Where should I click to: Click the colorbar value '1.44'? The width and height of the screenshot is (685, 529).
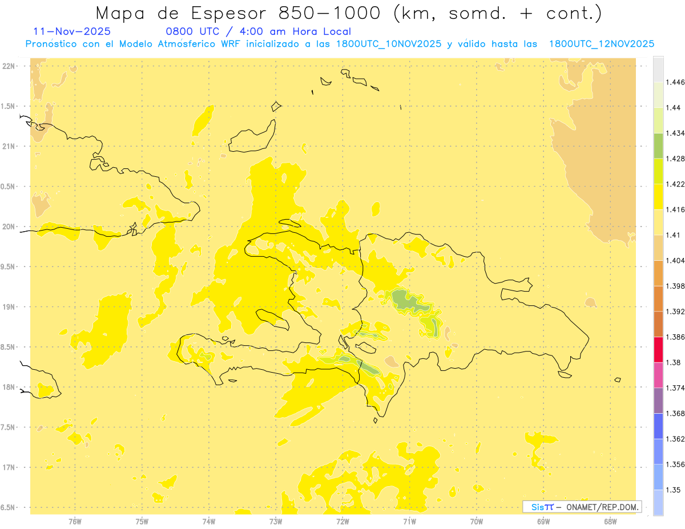(673, 107)
